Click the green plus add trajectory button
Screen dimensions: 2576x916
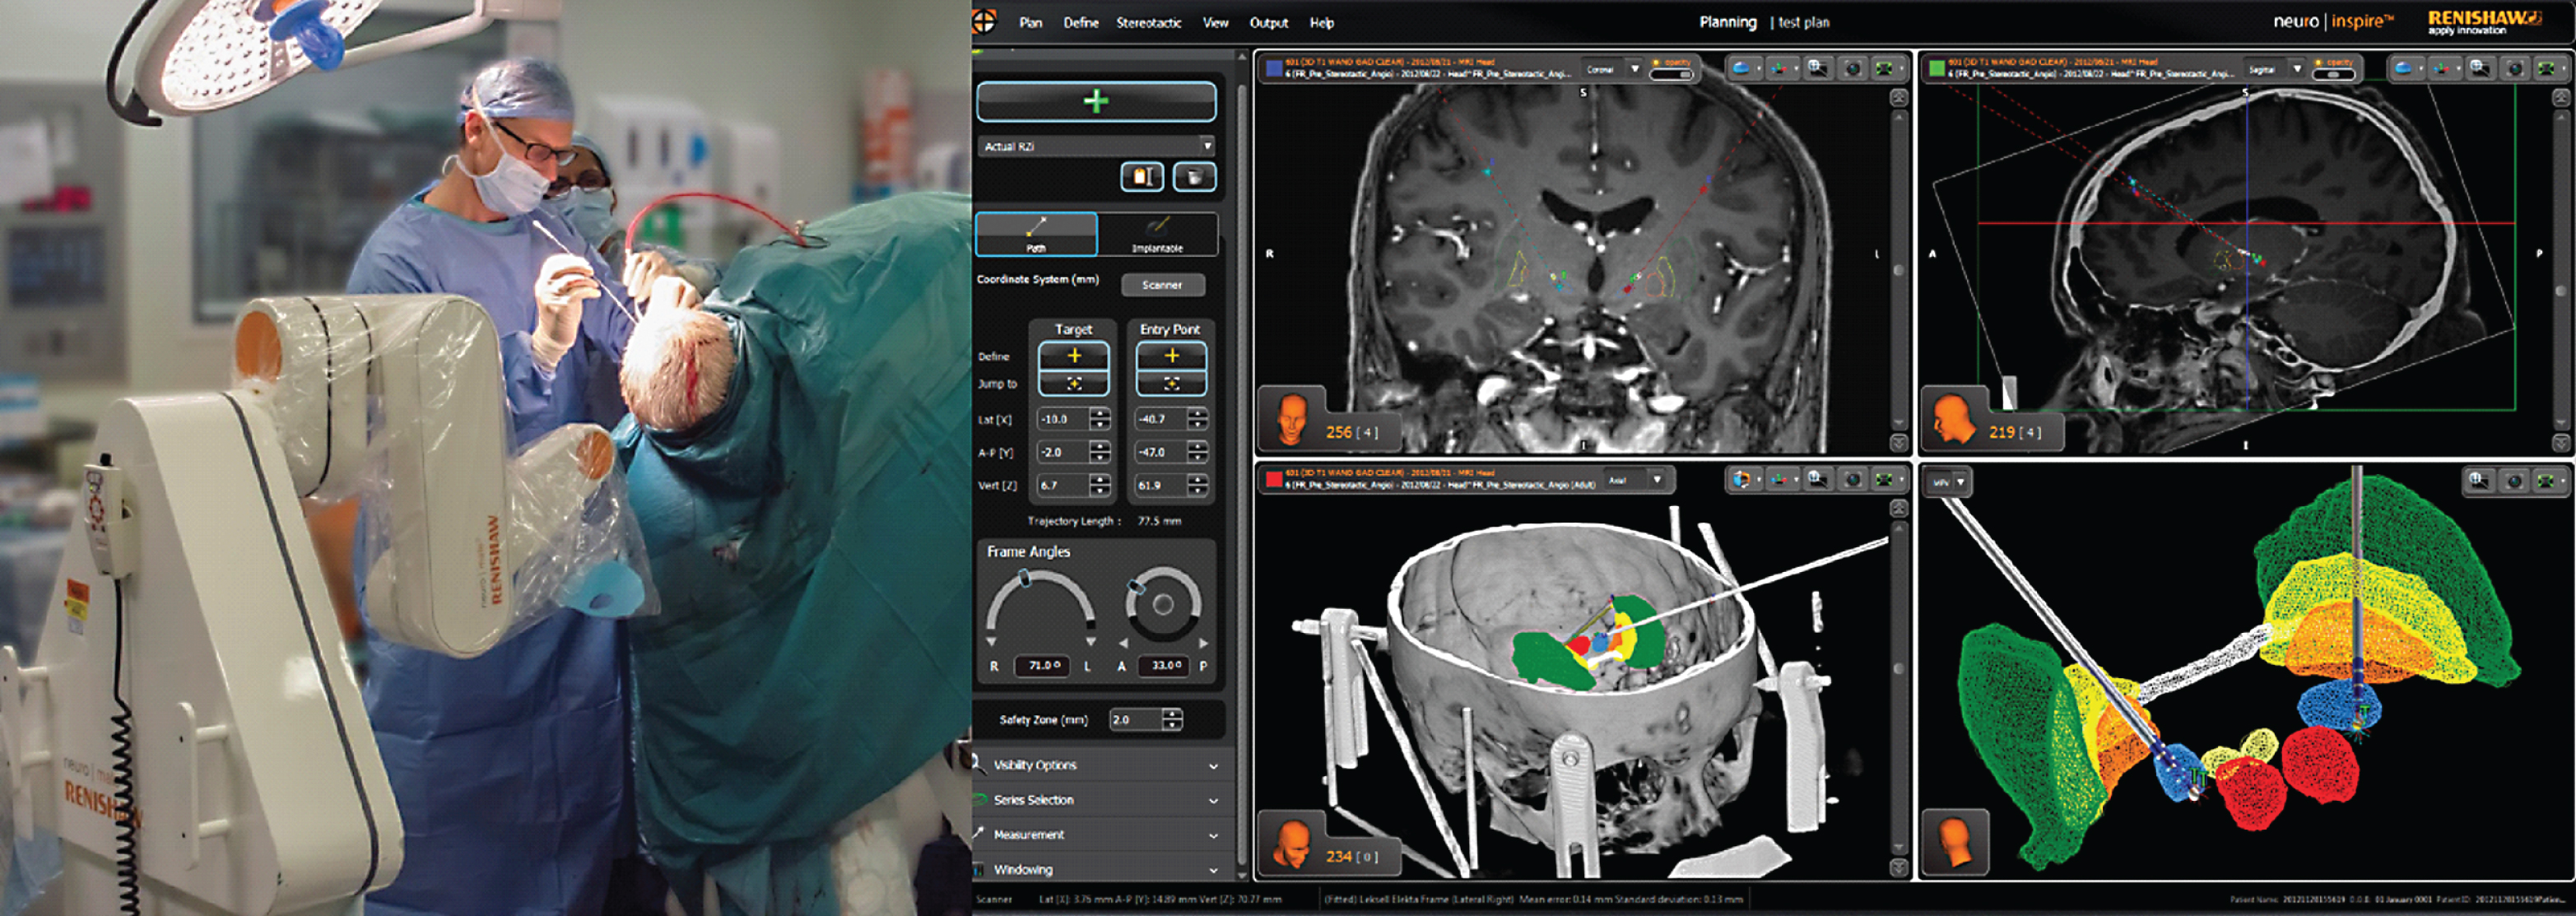pyautogui.click(x=1096, y=101)
